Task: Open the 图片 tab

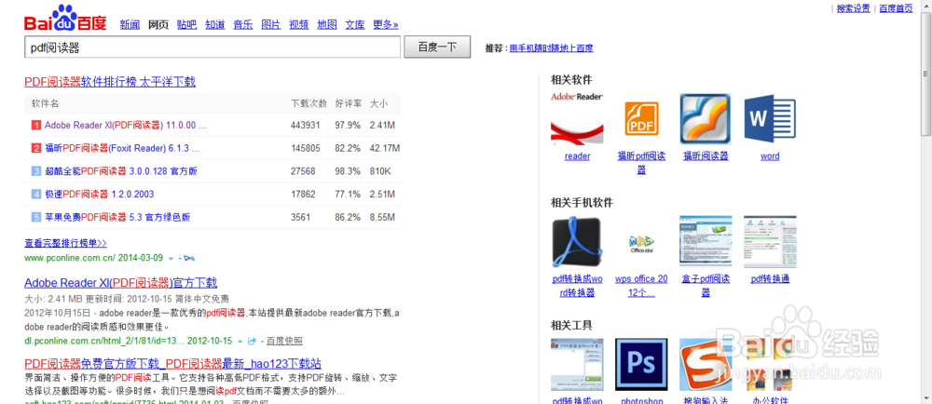Action: coord(271,25)
